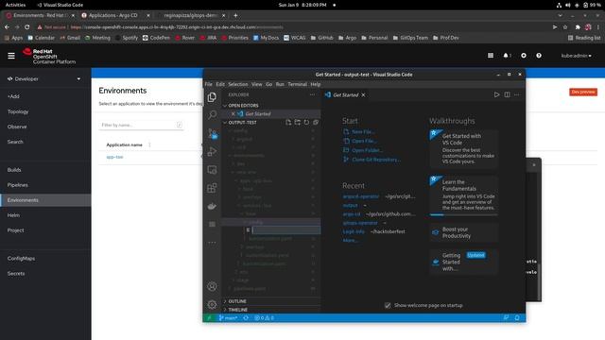Toggle Show welcome page on startup
Viewport: 605px width, 340px height.
click(388, 305)
